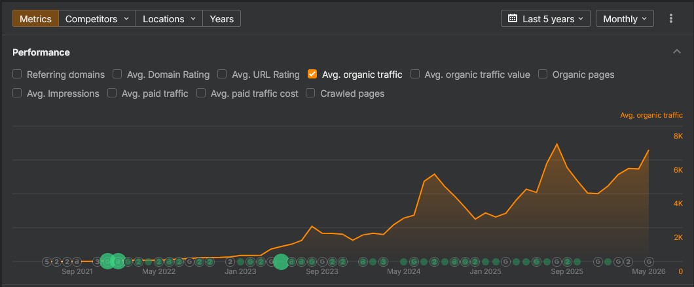Enable the Avg. URL Rating checkbox

click(222, 74)
